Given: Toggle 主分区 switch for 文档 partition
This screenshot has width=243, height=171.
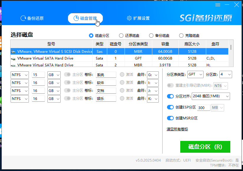Looking at the screenshot, I should click(x=67, y=90).
